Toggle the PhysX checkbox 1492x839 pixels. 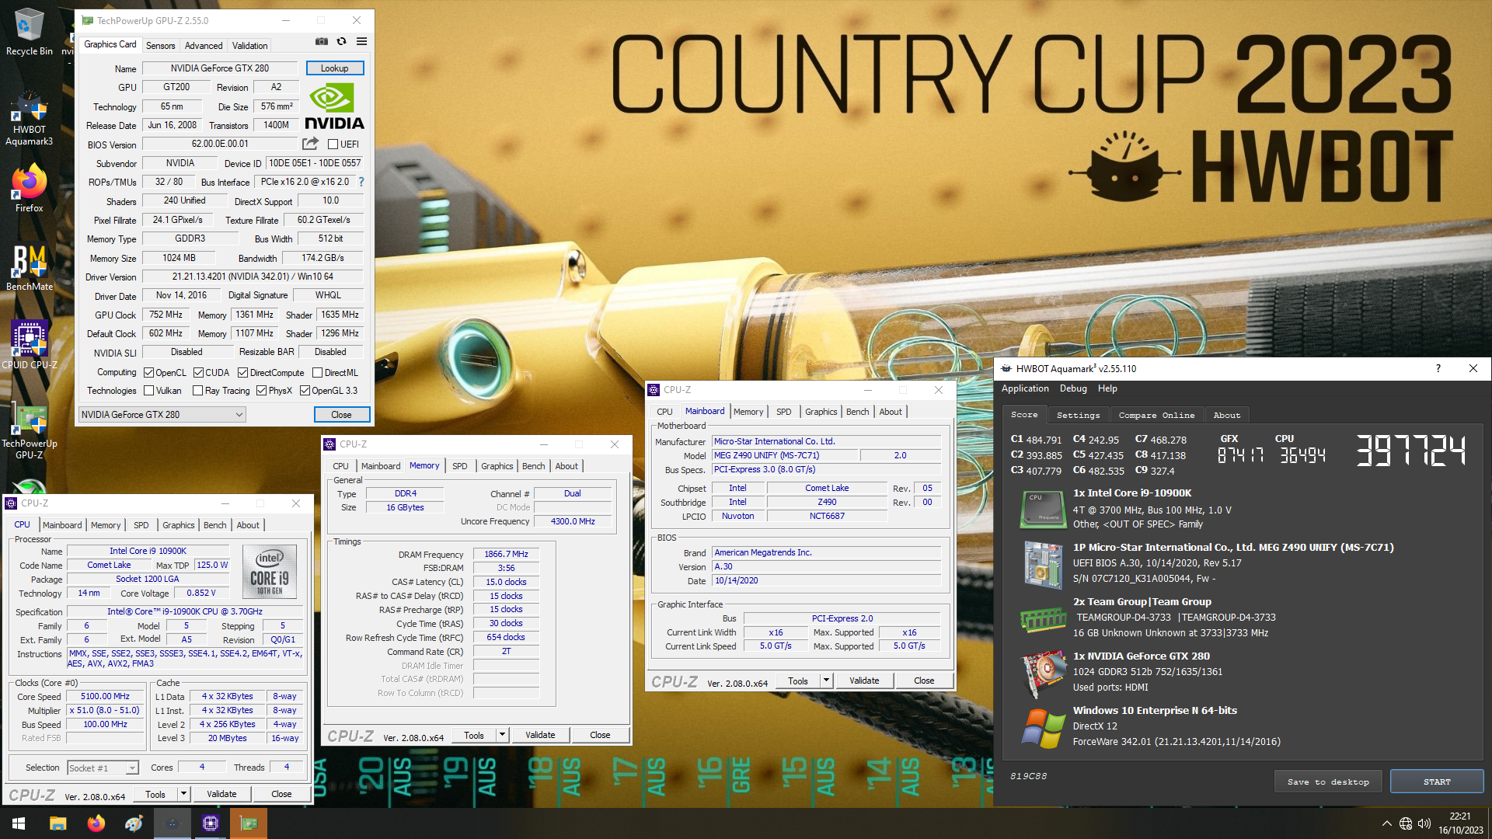pyautogui.click(x=261, y=391)
